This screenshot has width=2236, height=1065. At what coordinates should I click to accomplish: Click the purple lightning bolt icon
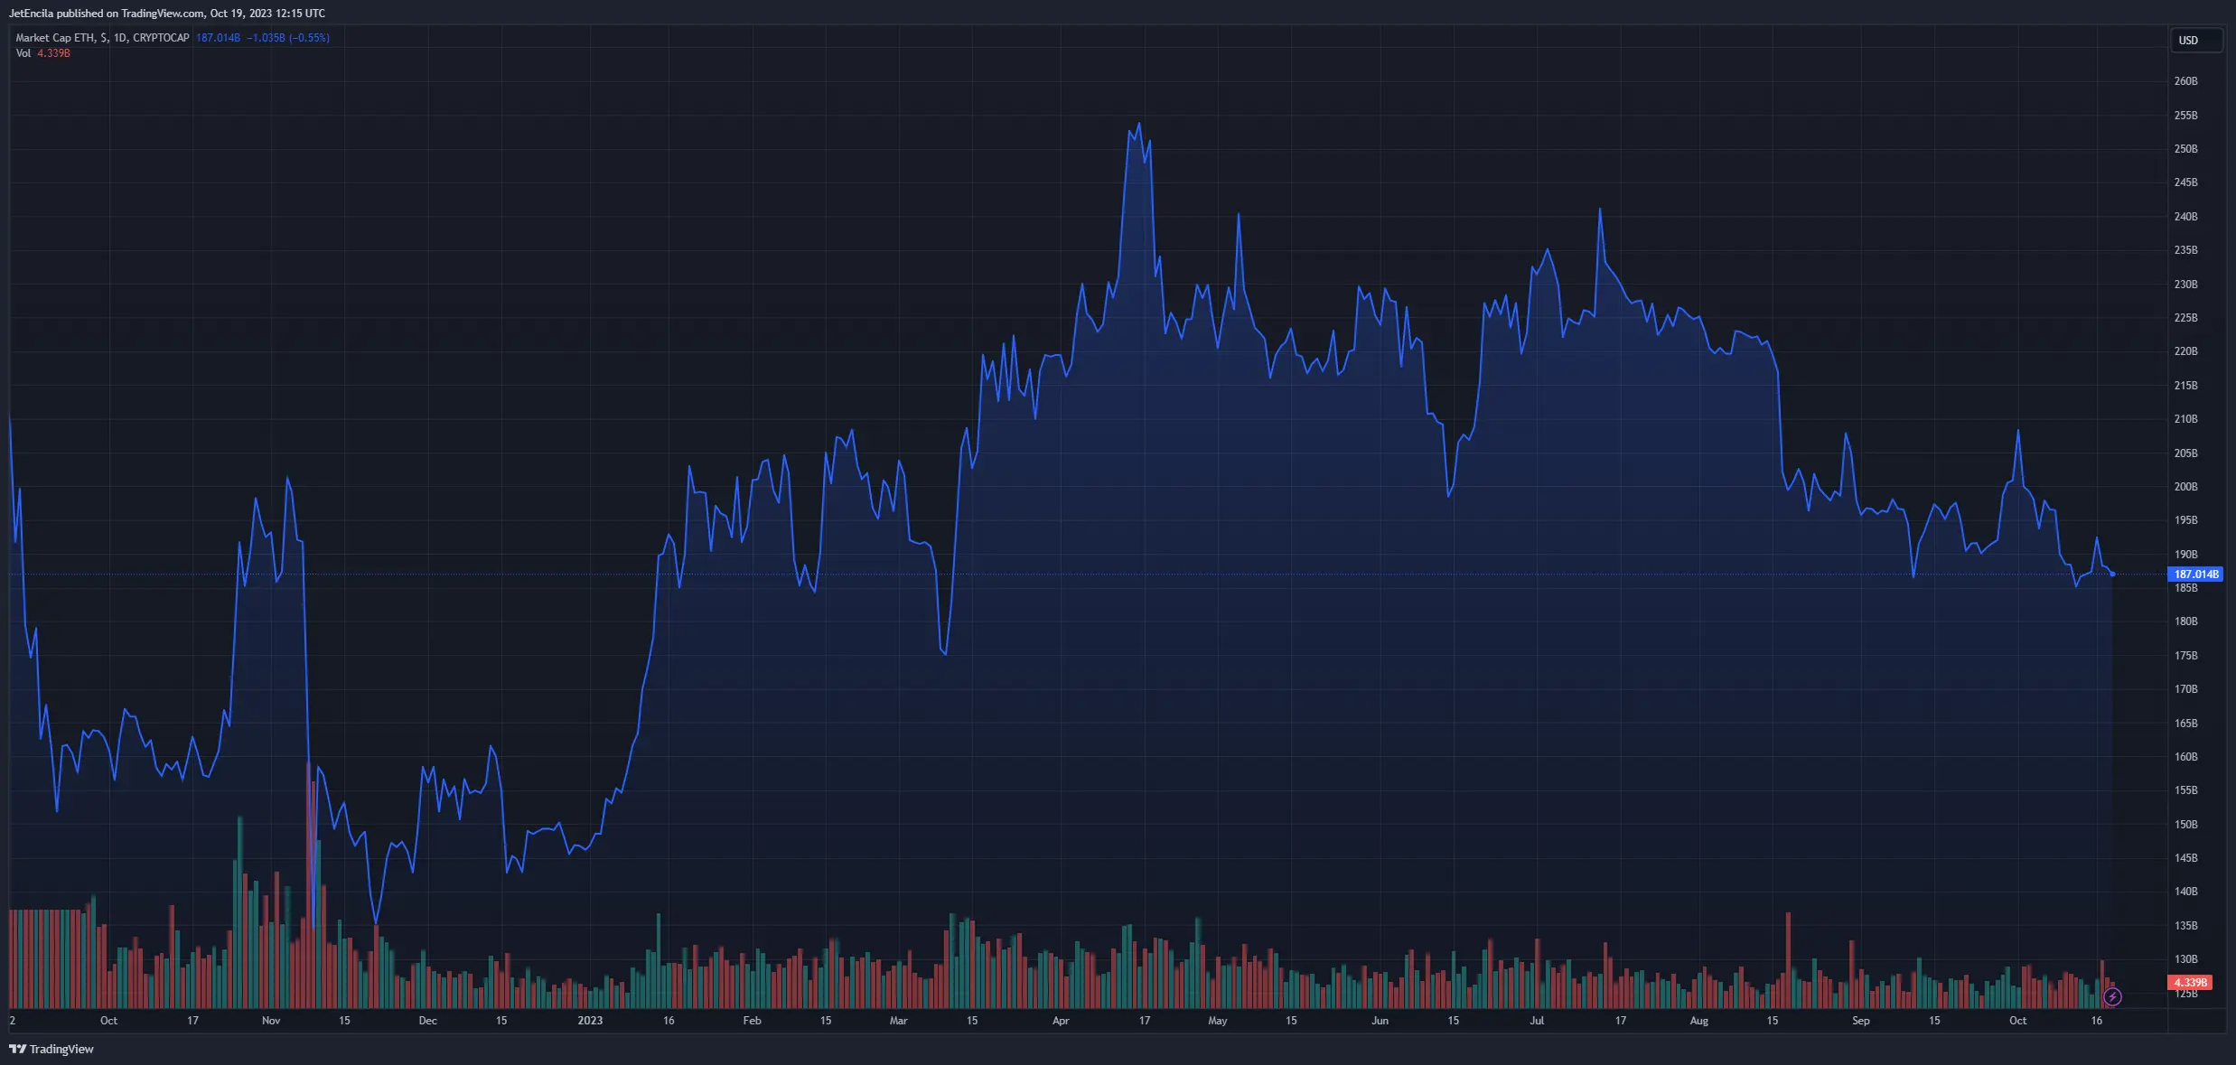tap(2112, 997)
